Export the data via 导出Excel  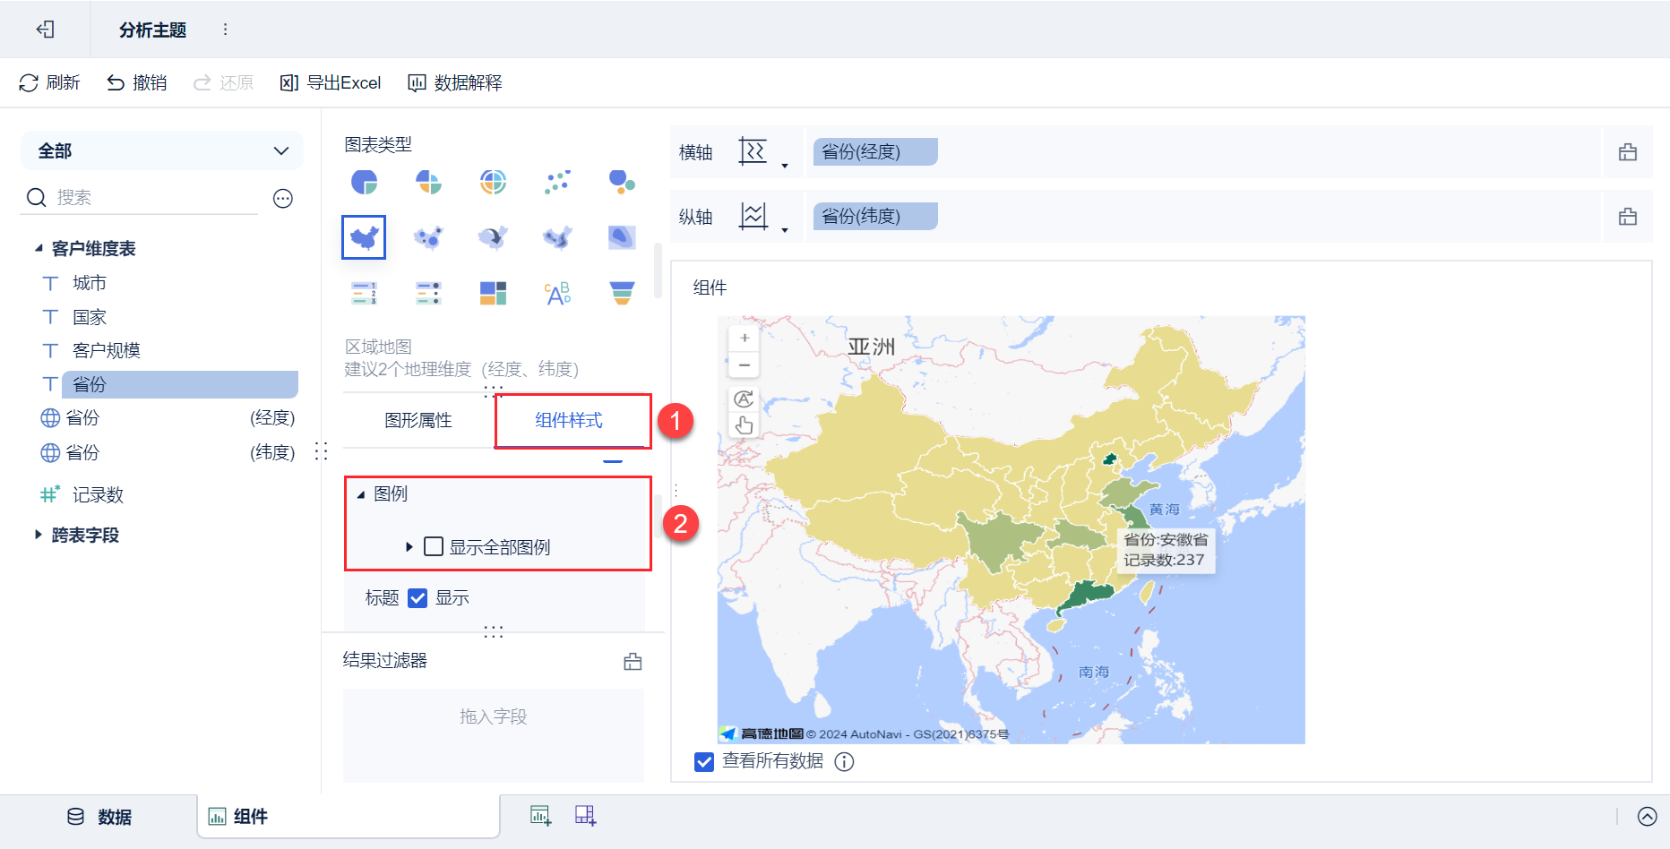[x=331, y=83]
